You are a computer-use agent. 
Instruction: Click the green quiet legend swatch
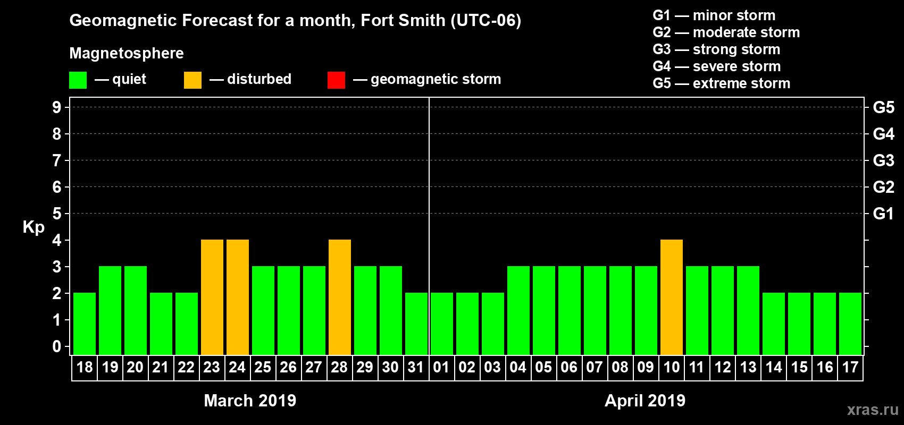coord(78,80)
